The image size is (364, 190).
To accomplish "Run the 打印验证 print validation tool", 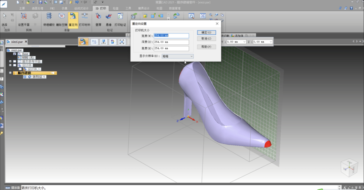I will (x=121, y=19).
